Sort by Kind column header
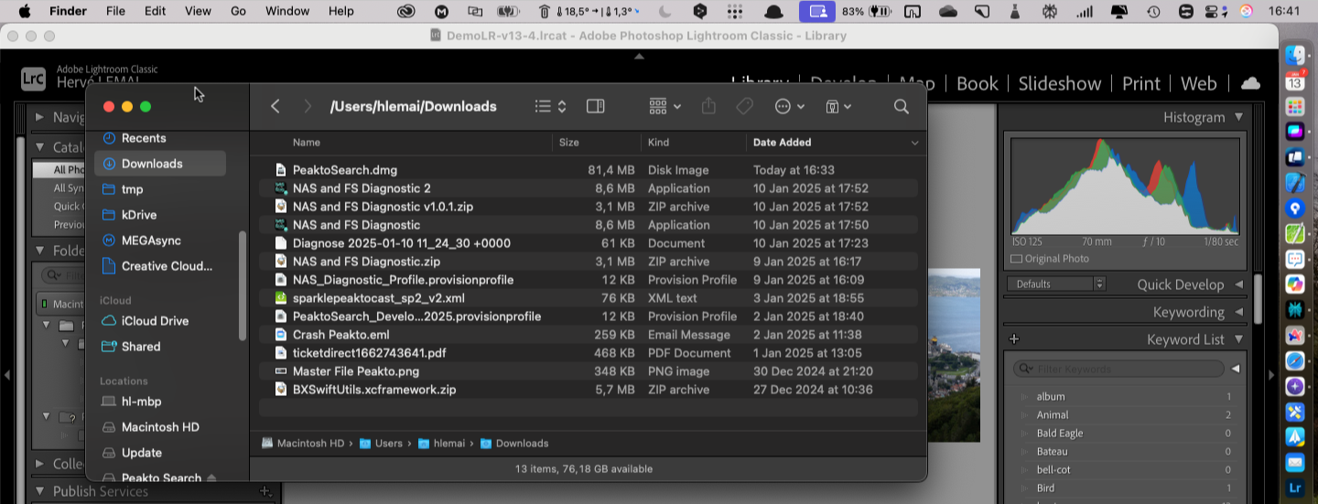The height and width of the screenshot is (504, 1318). (658, 143)
